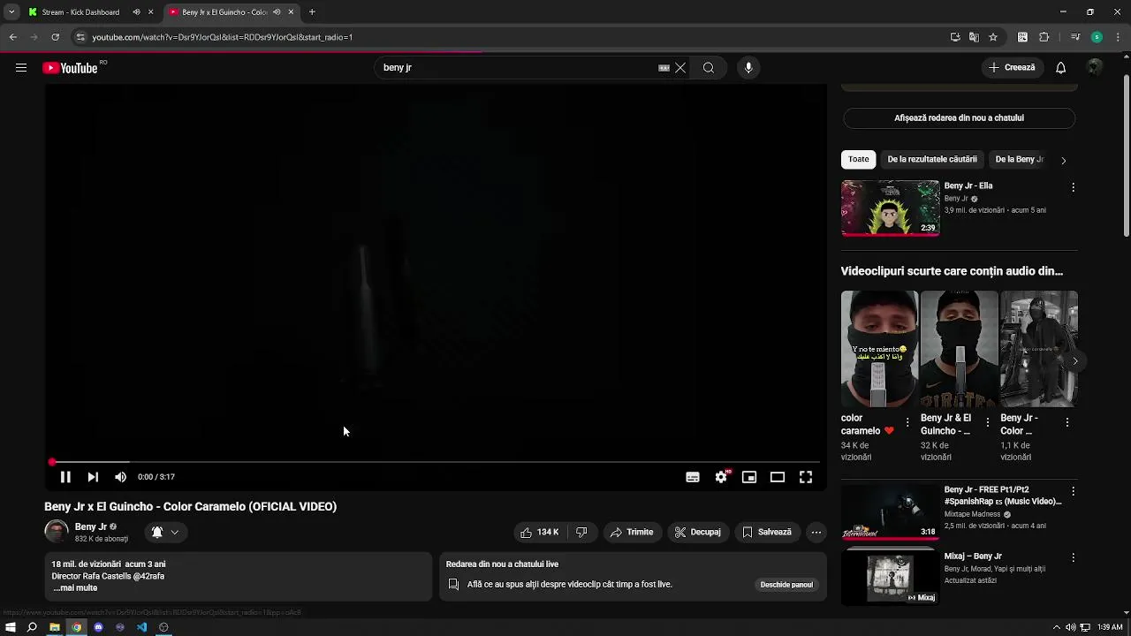Image resolution: width=1131 pixels, height=636 pixels.
Task: Open the Beny Jr & El Guincho short
Action: point(960,349)
